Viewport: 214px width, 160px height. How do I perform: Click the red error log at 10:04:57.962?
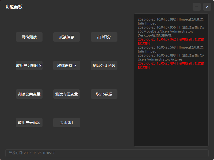point(170,41)
